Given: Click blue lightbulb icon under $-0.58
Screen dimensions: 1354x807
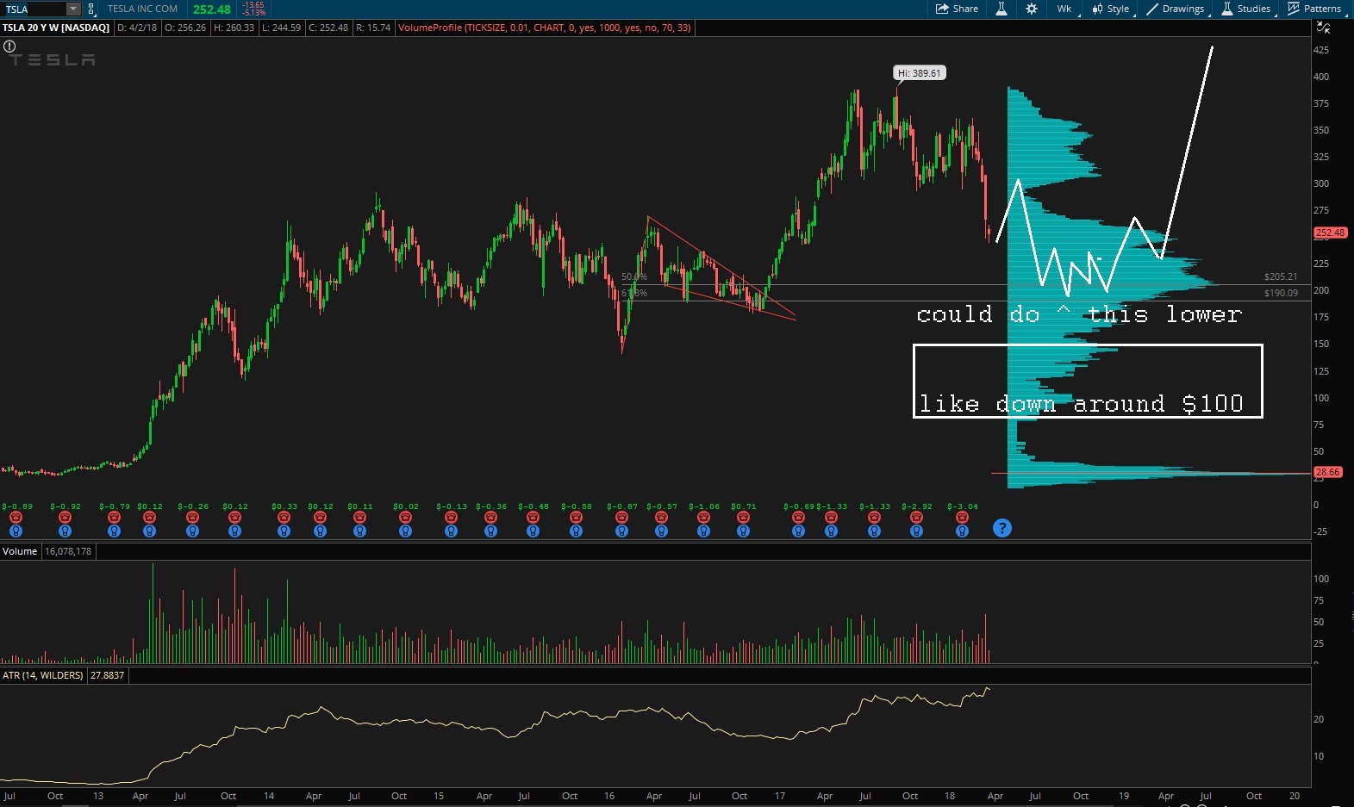Looking at the screenshot, I should tap(576, 531).
